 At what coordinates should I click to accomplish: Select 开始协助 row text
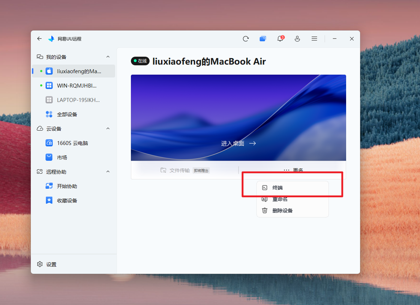tap(67, 186)
